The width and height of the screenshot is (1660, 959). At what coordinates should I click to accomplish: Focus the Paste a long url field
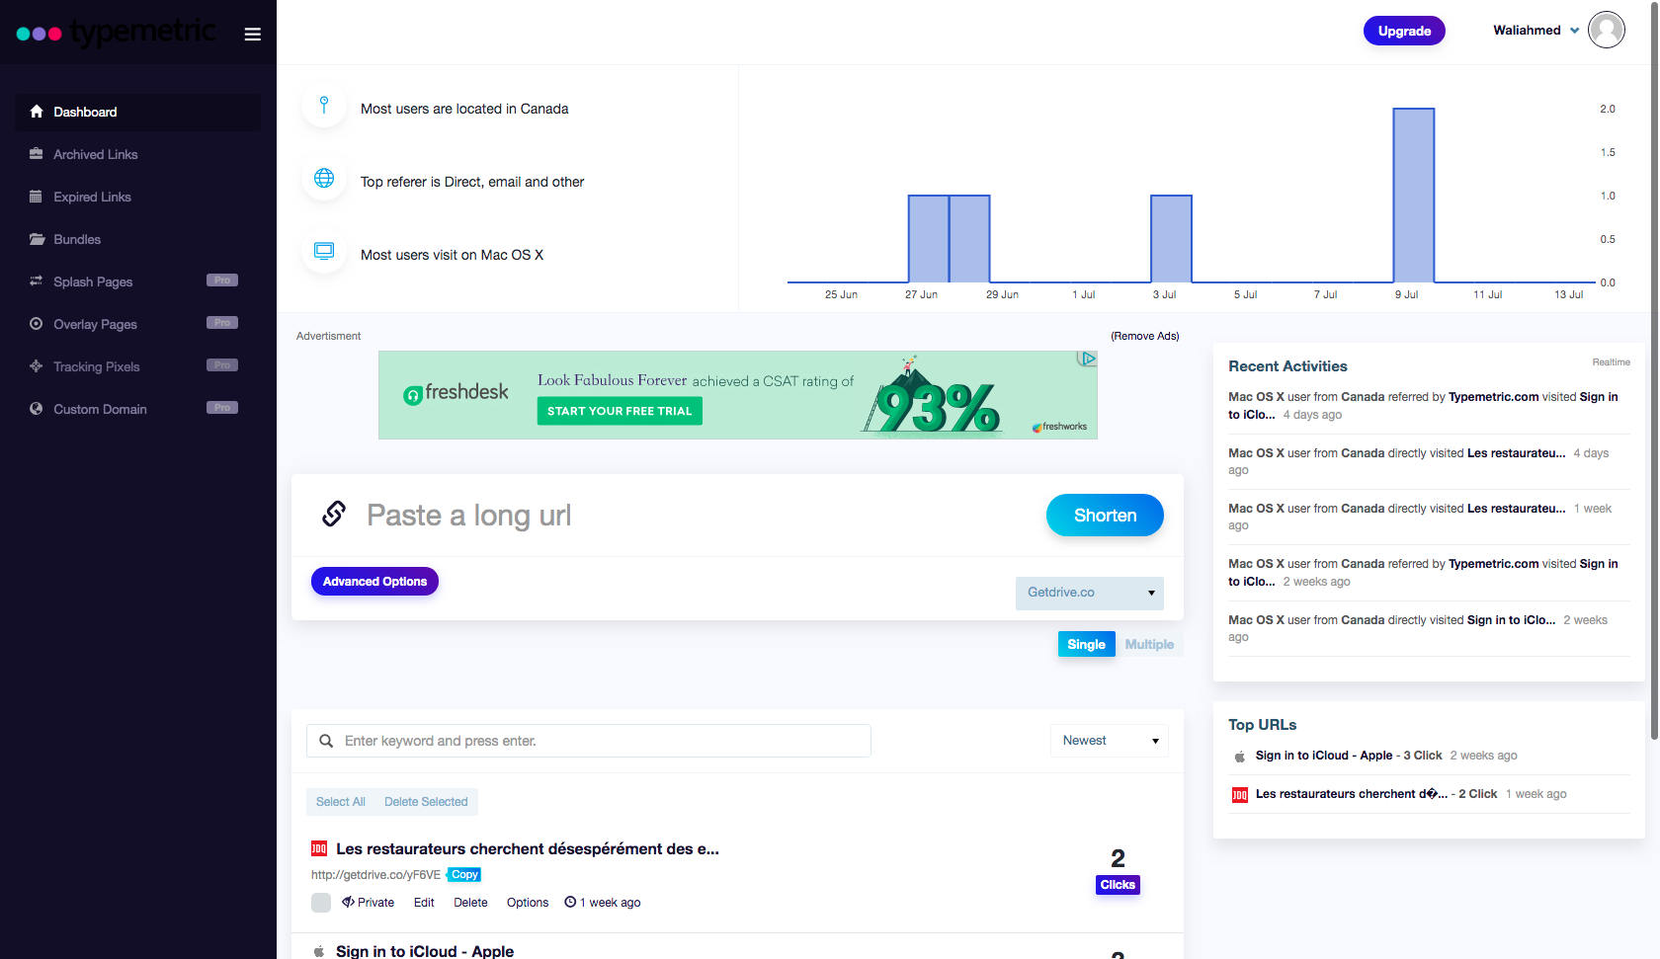(x=692, y=516)
